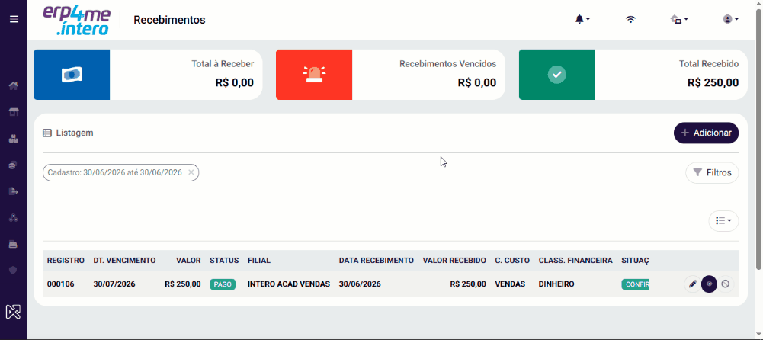Open the three-circles icon in sidebar
763x340 pixels.
(x=14, y=217)
